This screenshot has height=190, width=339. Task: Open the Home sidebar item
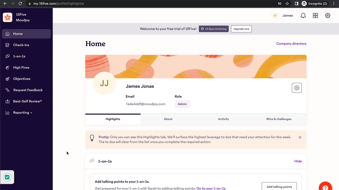[x=26, y=34]
